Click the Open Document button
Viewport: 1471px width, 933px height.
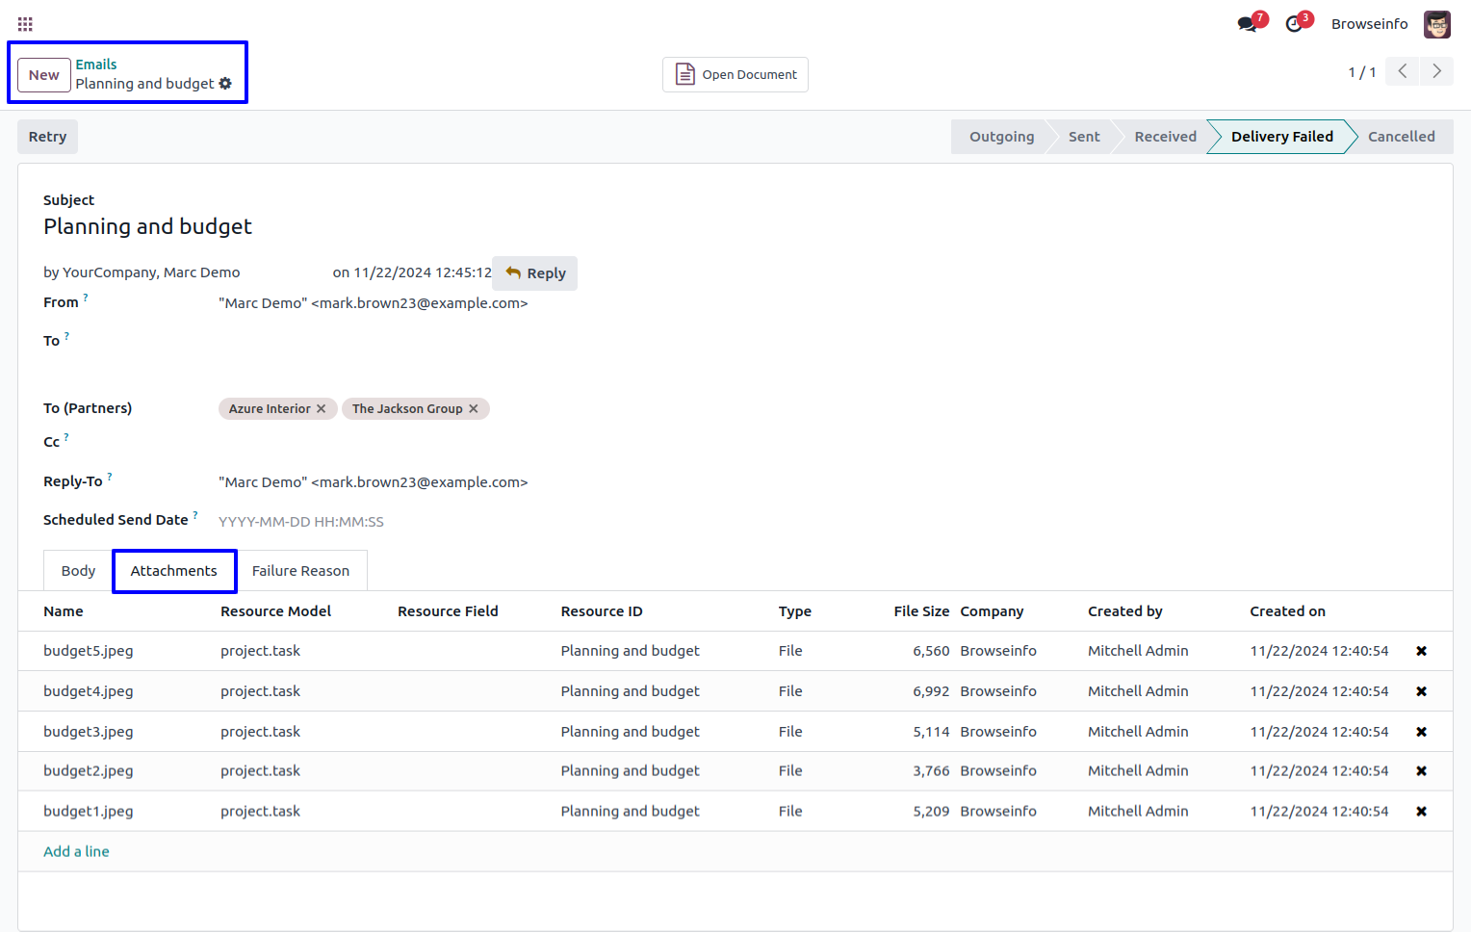coord(735,74)
